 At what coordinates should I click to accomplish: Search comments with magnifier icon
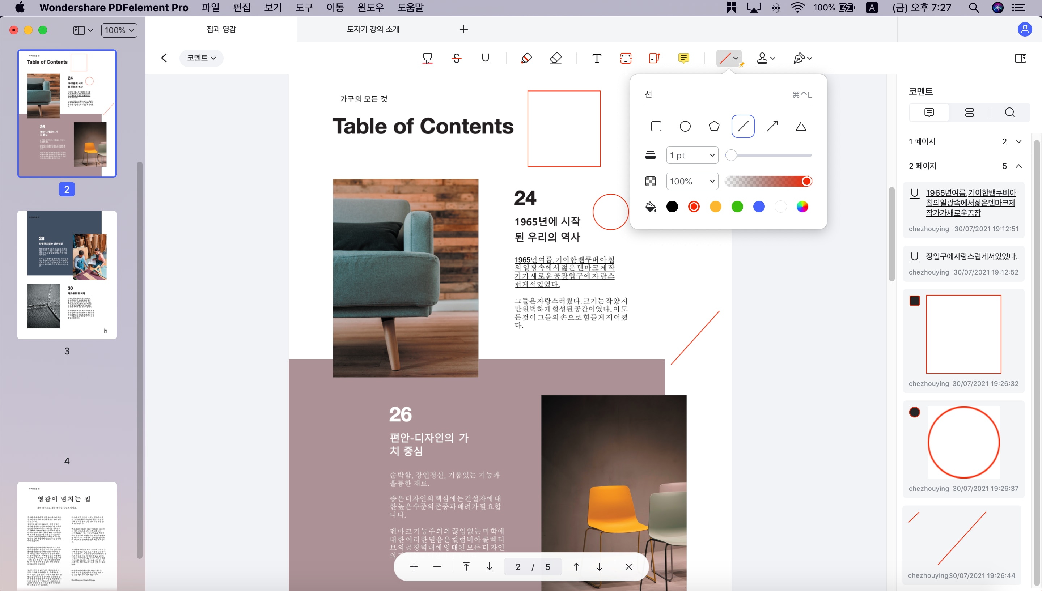click(x=1009, y=112)
